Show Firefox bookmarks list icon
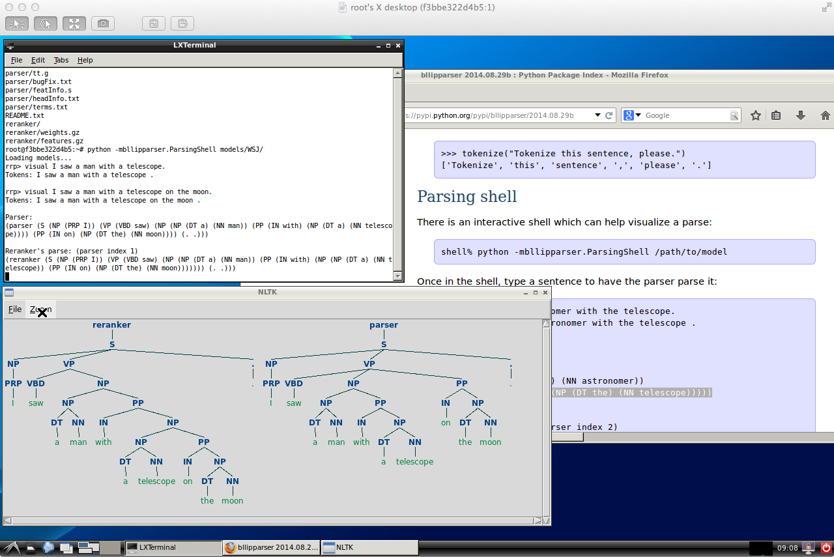This screenshot has height=557, width=834. click(776, 115)
